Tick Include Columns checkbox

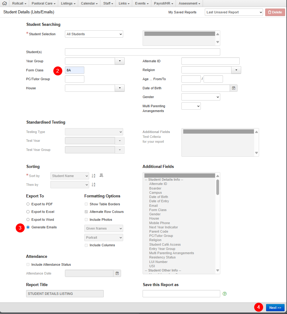(x=86, y=245)
